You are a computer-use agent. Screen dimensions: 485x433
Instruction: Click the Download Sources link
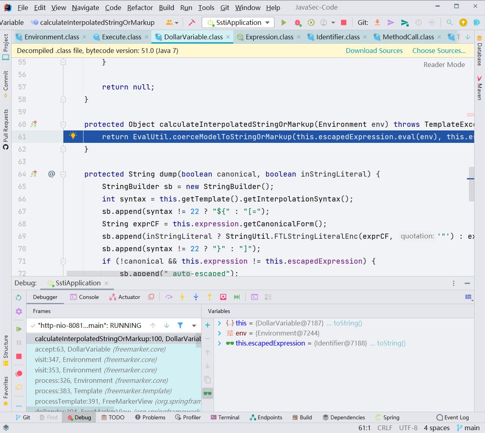[x=374, y=51]
